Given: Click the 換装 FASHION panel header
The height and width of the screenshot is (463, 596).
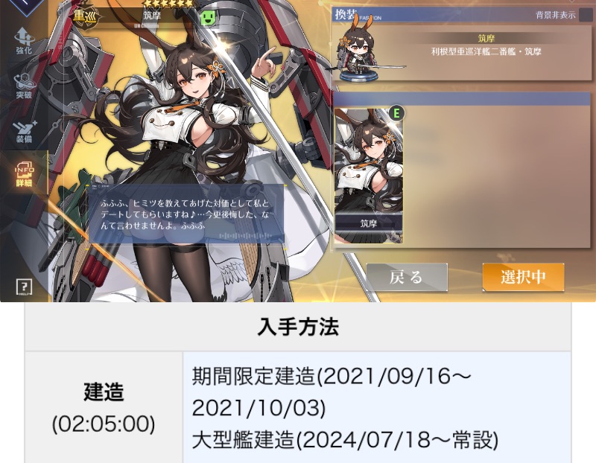Looking at the screenshot, I should (461, 15).
